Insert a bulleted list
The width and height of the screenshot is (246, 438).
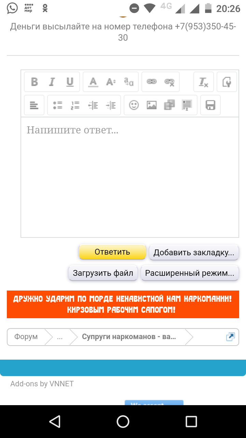click(57, 105)
